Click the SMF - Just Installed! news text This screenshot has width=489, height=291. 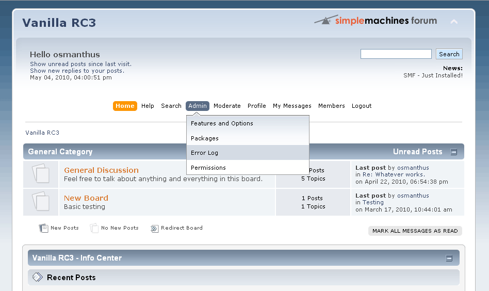433,75
